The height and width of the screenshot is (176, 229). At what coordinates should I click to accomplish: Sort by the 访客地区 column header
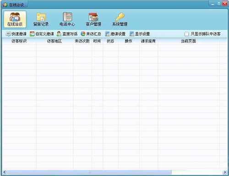[x=55, y=41]
